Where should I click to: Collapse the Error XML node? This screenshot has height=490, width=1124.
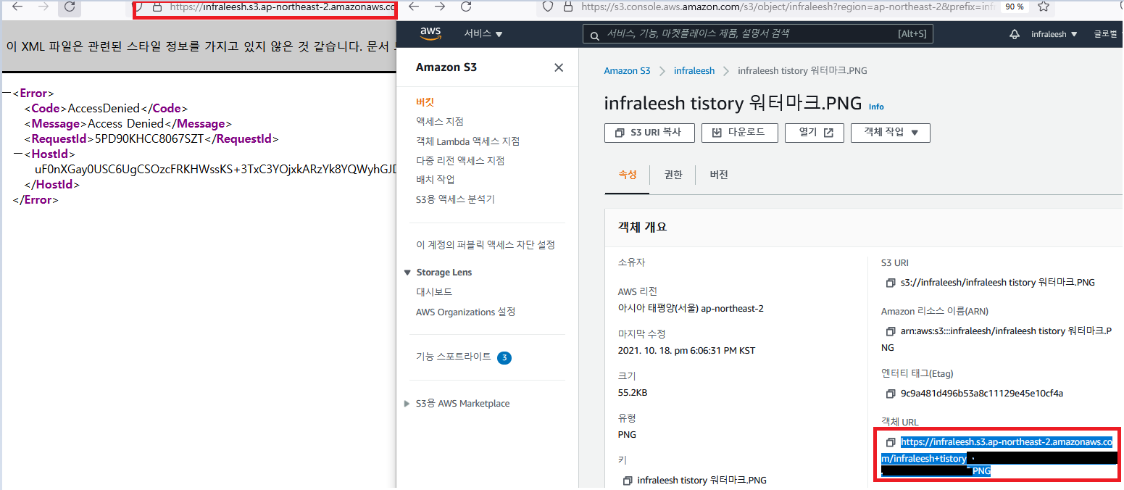[7, 94]
